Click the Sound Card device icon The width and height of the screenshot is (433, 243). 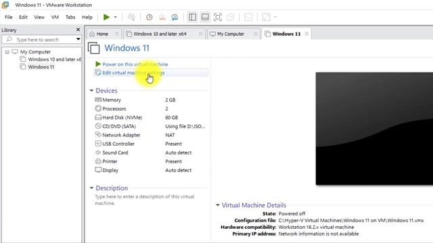pyautogui.click(x=98, y=153)
